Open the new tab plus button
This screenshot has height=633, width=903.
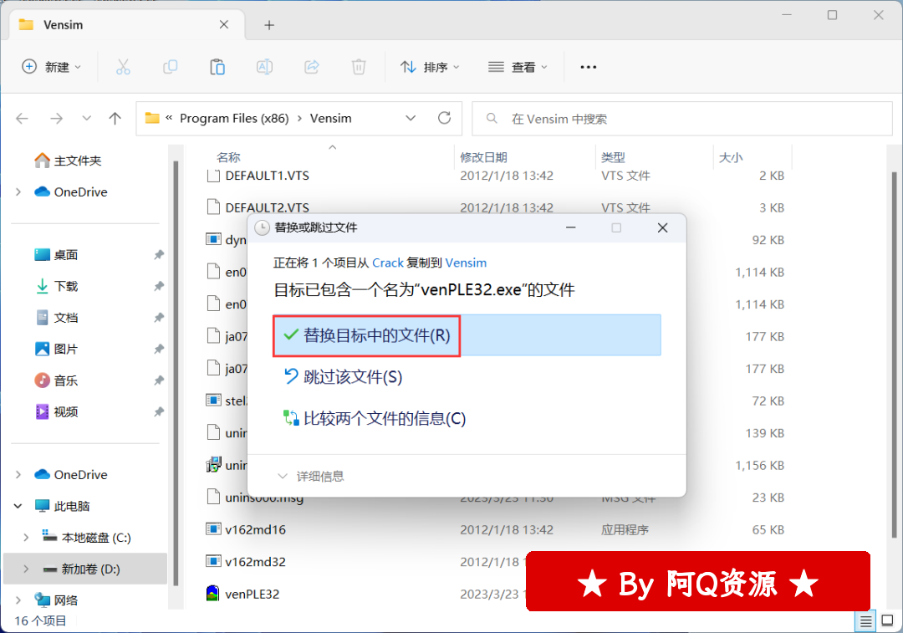point(269,25)
